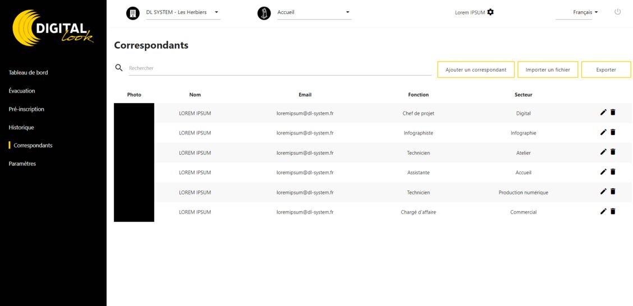Delete the Assistante correspondent
This screenshot has width=633, height=306.
(613, 171)
